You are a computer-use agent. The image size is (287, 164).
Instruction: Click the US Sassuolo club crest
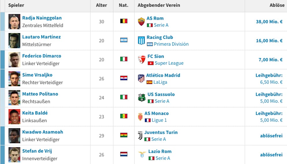[x=142, y=97]
